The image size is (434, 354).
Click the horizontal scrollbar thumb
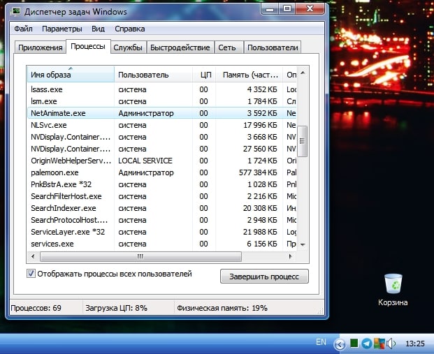point(140,256)
